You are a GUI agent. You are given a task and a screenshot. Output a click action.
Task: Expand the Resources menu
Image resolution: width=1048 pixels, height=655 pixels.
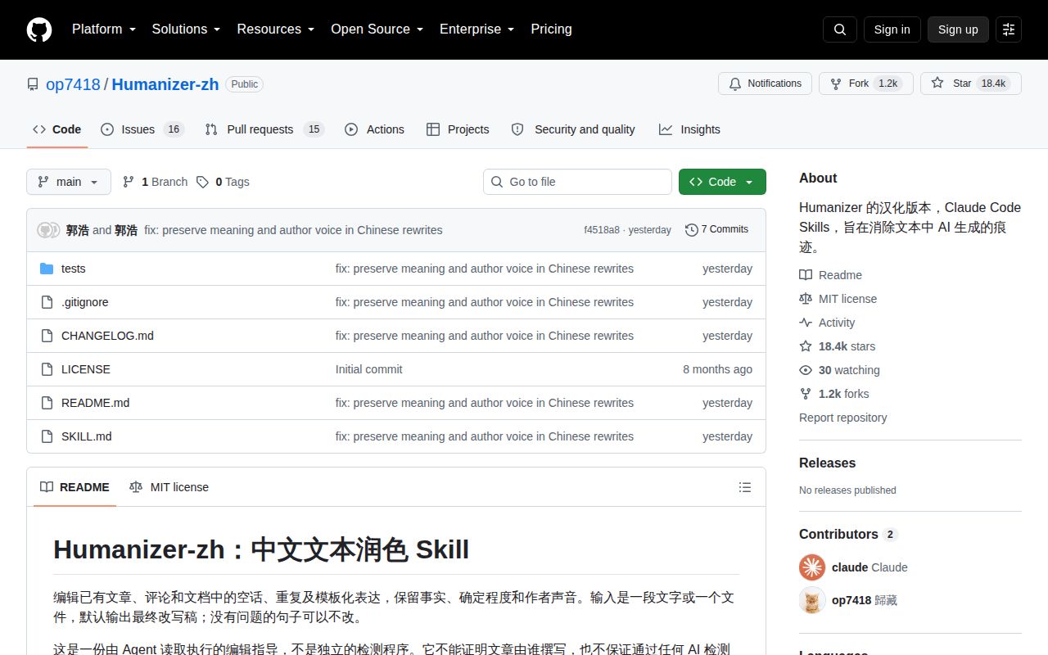click(x=276, y=29)
